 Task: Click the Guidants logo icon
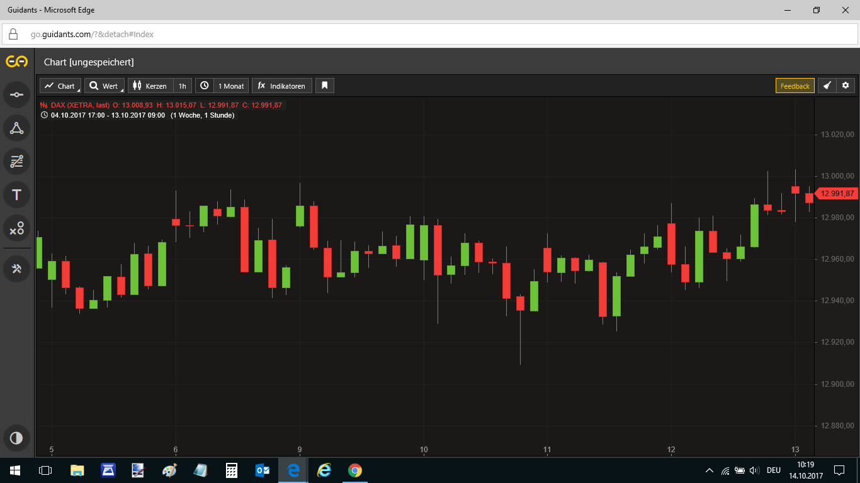click(x=16, y=62)
